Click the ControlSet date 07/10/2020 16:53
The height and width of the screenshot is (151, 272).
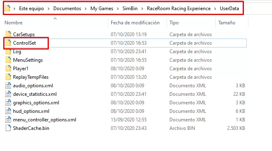coord(129,43)
